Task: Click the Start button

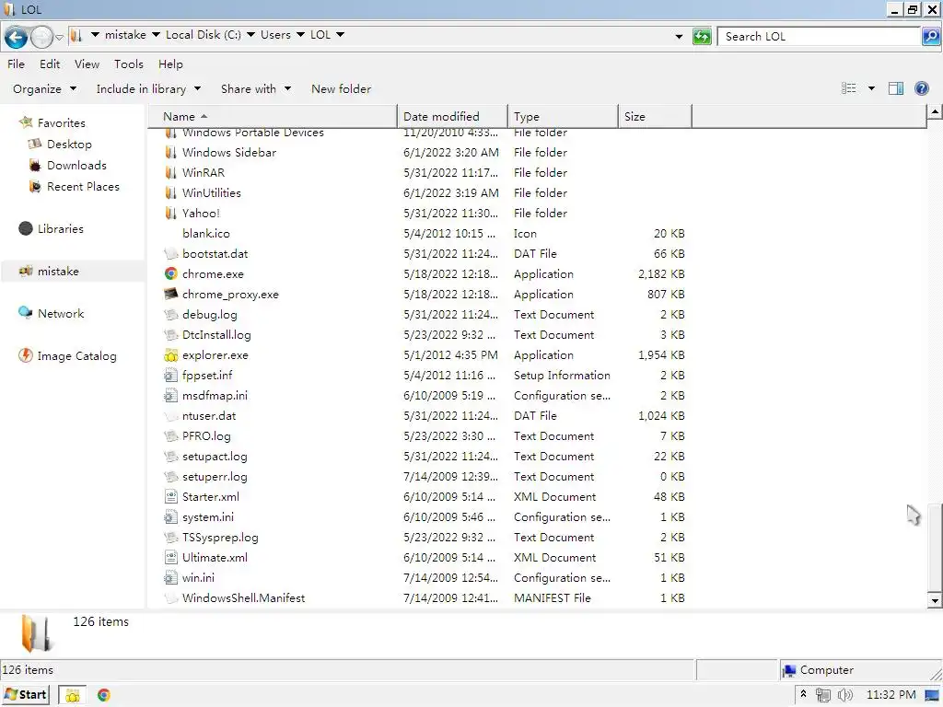Action: click(x=25, y=695)
